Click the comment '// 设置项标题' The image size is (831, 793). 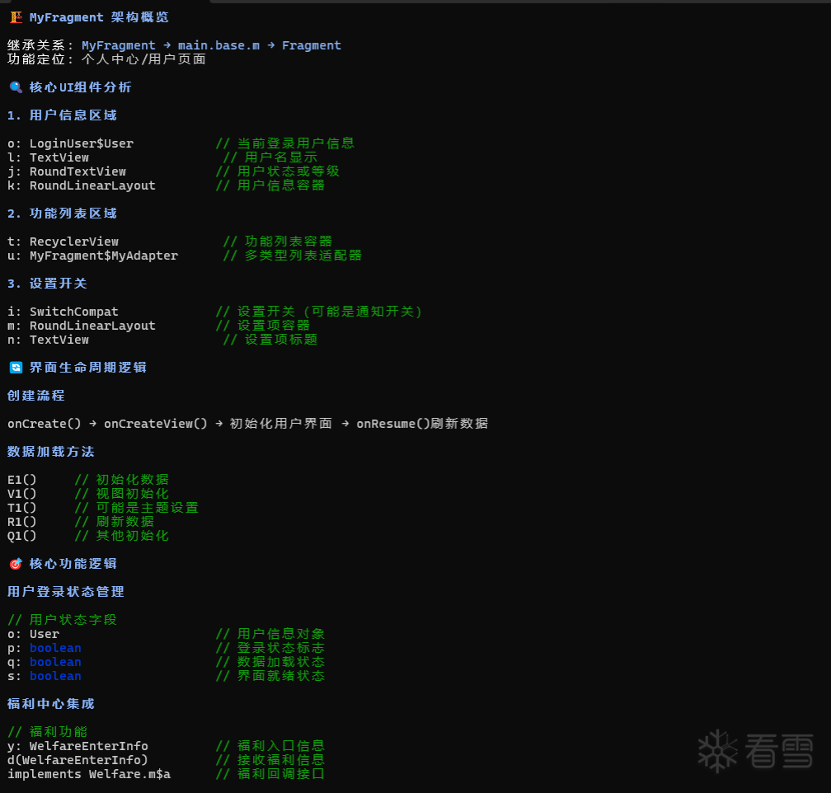tap(270, 340)
